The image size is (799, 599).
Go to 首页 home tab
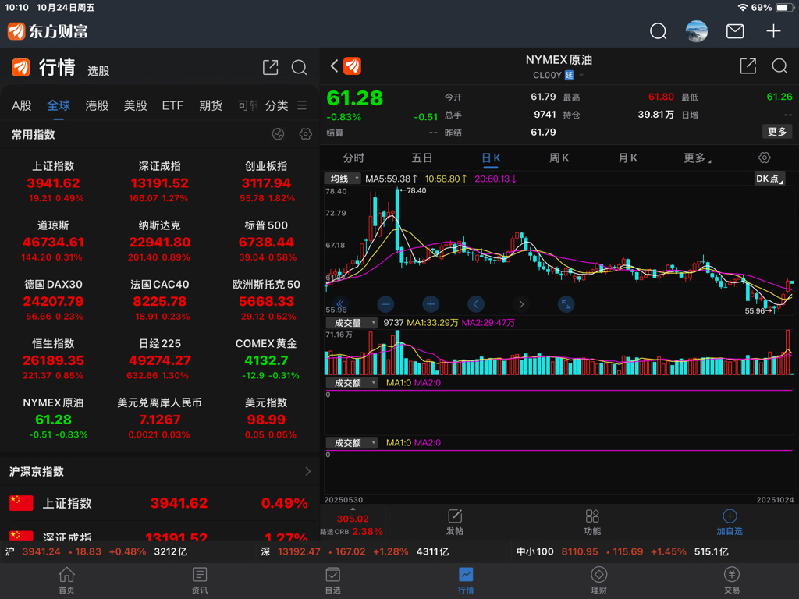point(66,580)
